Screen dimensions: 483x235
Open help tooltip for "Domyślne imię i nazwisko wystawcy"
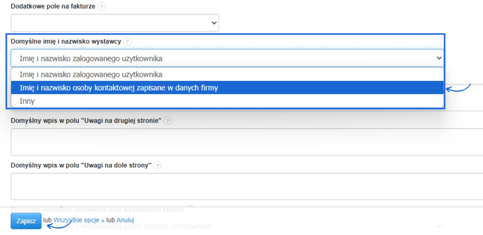click(x=127, y=42)
